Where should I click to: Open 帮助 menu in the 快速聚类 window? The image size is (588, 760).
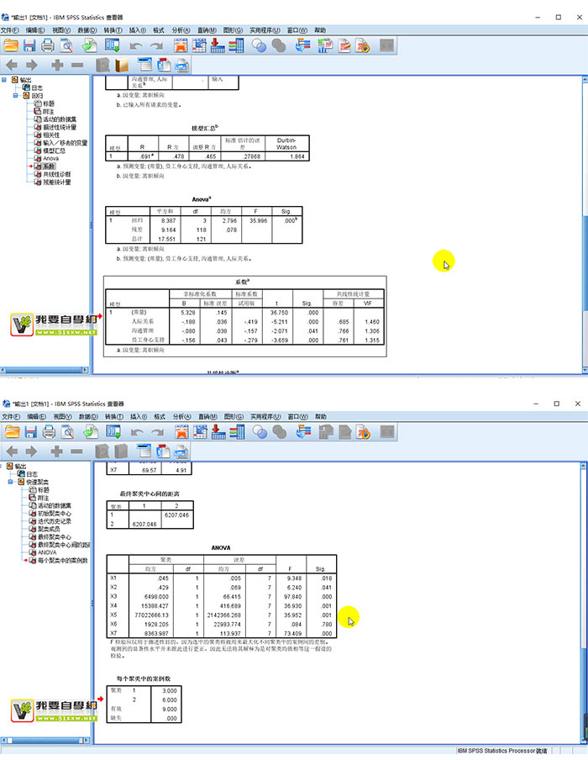click(321, 416)
